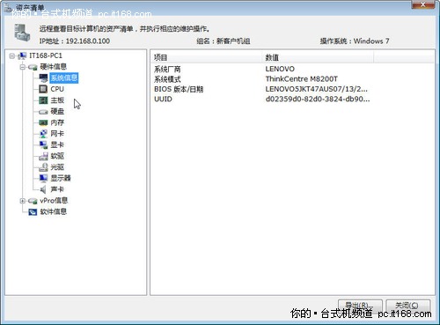Click the 导出(R)... export button

[x=360, y=306]
